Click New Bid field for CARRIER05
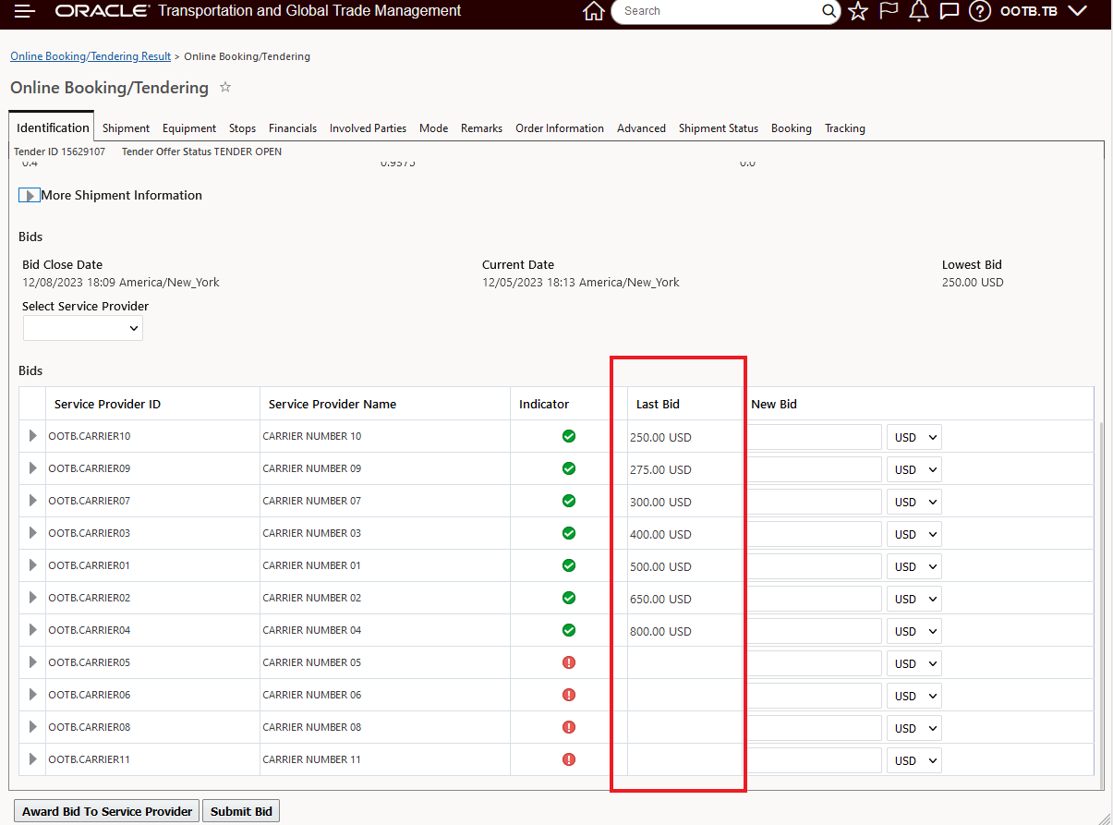1113x825 pixels. point(814,663)
